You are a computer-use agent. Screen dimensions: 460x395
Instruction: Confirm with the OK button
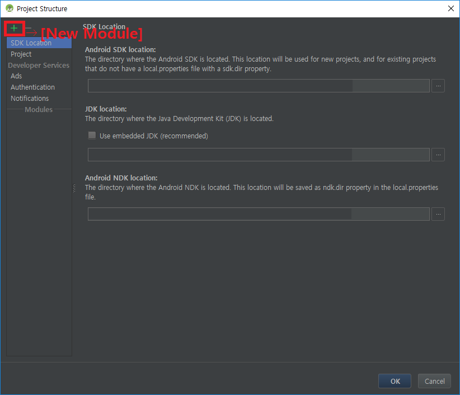pyautogui.click(x=395, y=381)
